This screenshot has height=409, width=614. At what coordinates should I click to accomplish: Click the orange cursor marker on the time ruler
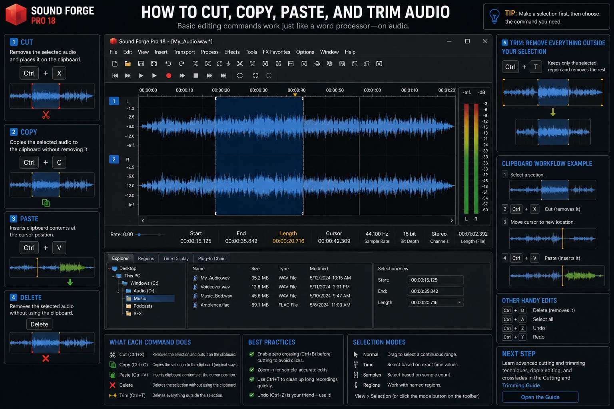[x=295, y=95]
